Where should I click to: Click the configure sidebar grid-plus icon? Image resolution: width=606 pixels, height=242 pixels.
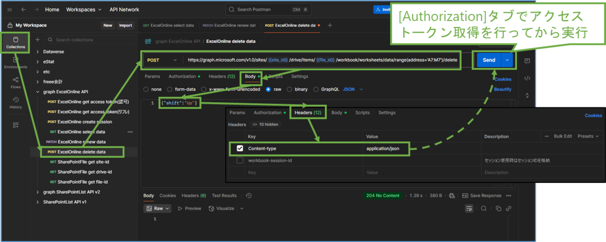[x=15, y=125]
